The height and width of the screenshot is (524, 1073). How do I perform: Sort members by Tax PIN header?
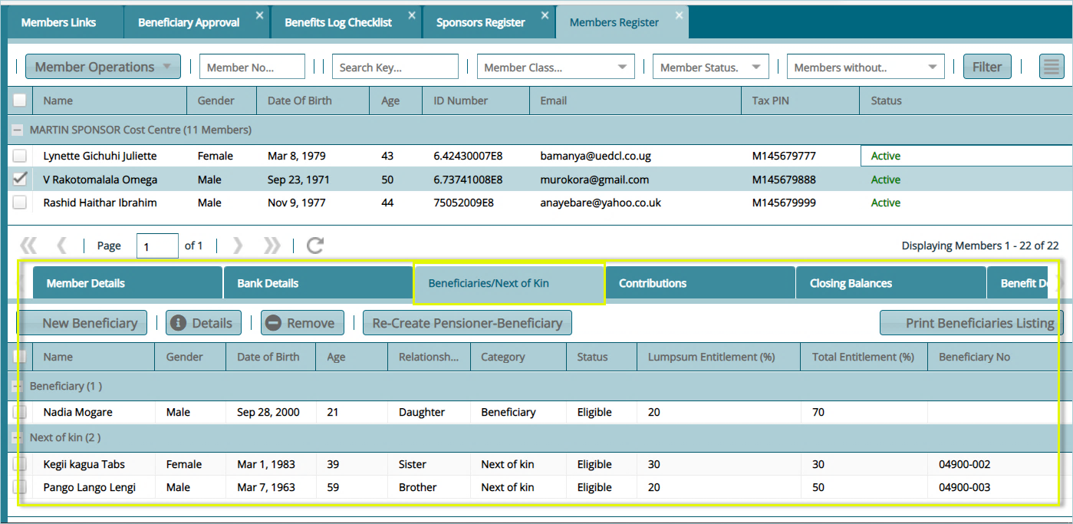[800, 101]
